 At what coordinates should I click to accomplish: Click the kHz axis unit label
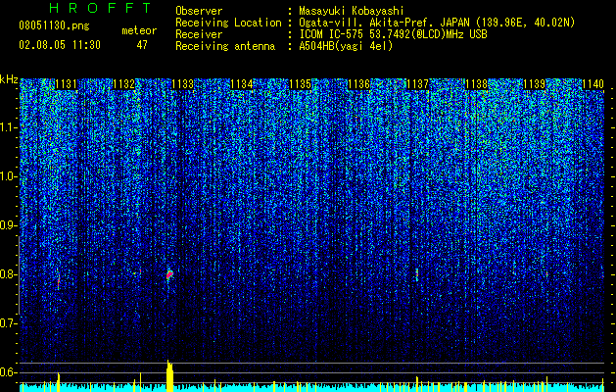[9, 79]
